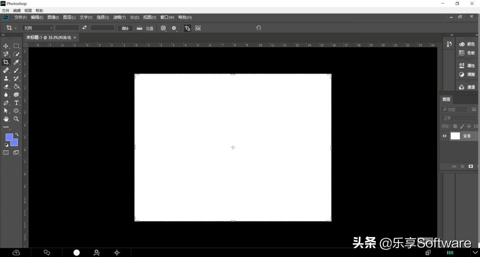Select the Zoom tool
Screen dimensions: 480x257
tap(16, 119)
